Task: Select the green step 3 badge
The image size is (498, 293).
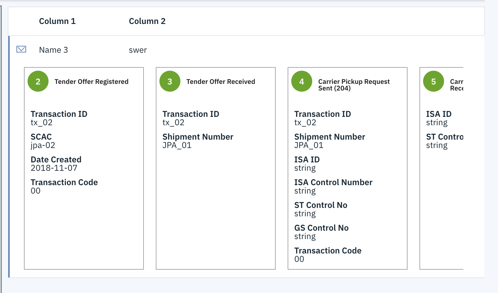Action: (170, 81)
